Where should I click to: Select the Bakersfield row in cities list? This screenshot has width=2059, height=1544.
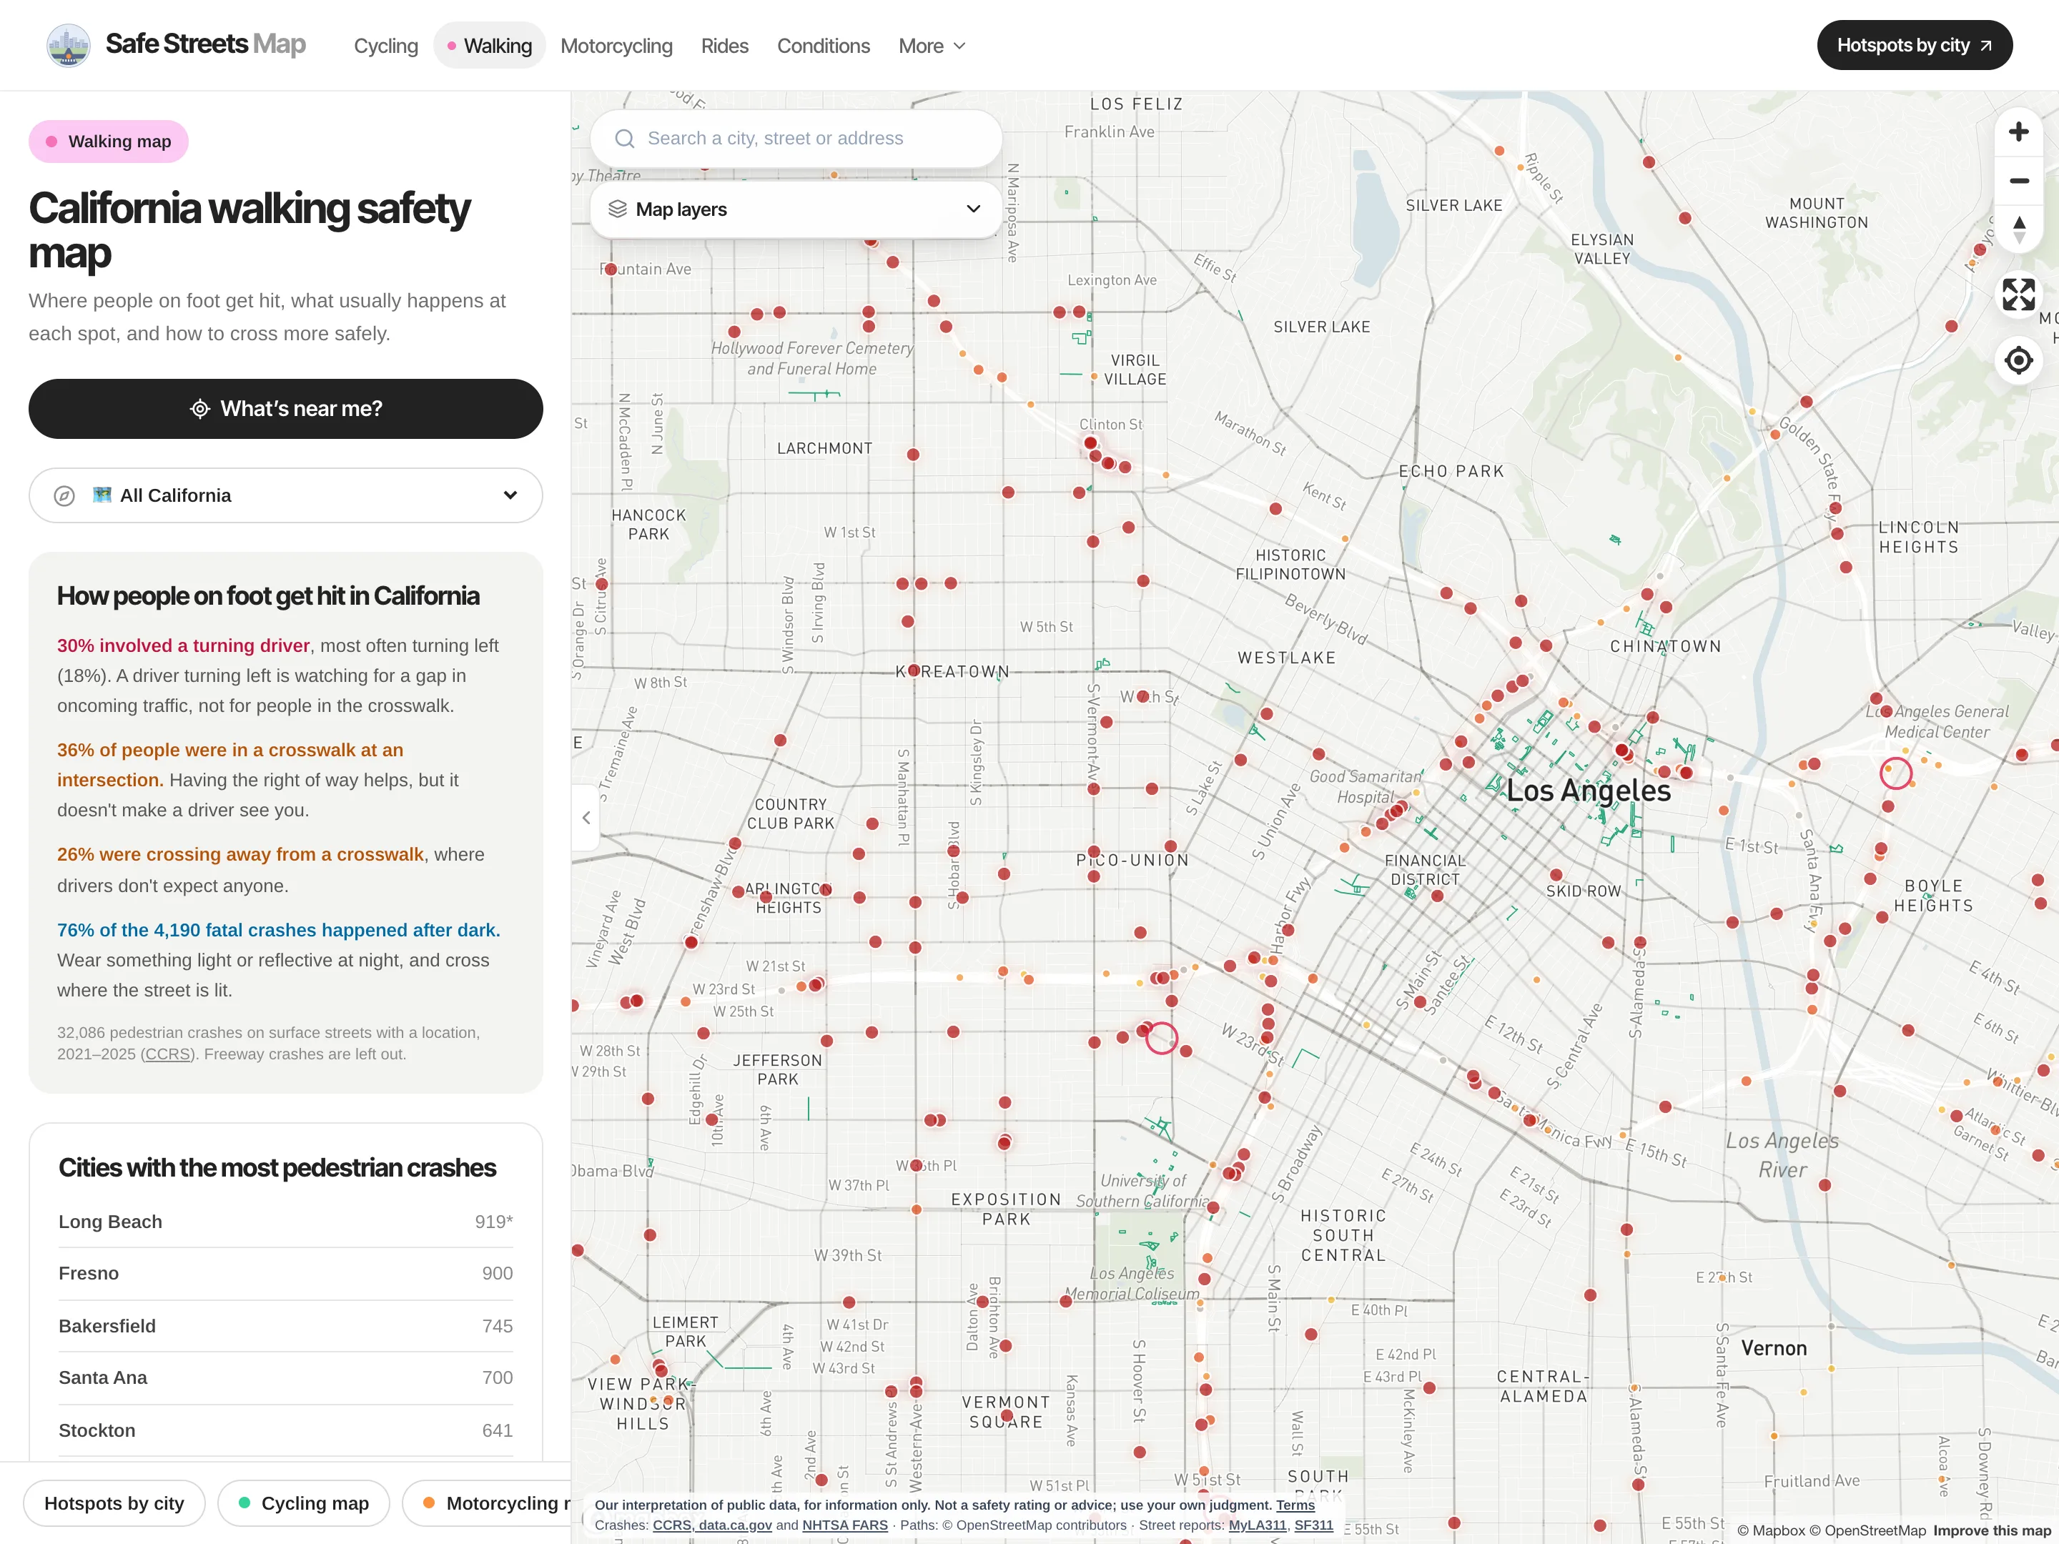(x=286, y=1326)
